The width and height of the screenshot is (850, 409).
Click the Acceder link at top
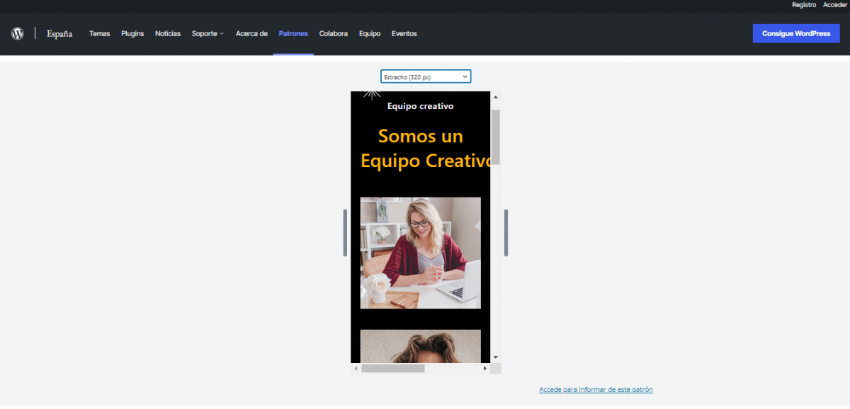click(834, 5)
